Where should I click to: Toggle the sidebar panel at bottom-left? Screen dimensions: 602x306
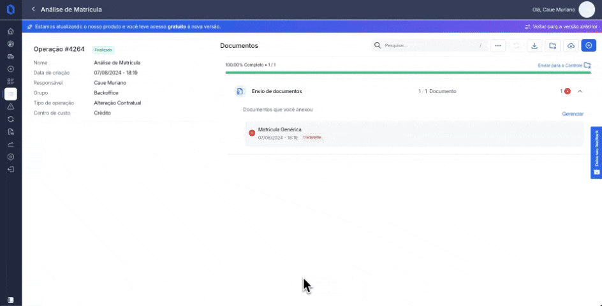click(x=10, y=300)
